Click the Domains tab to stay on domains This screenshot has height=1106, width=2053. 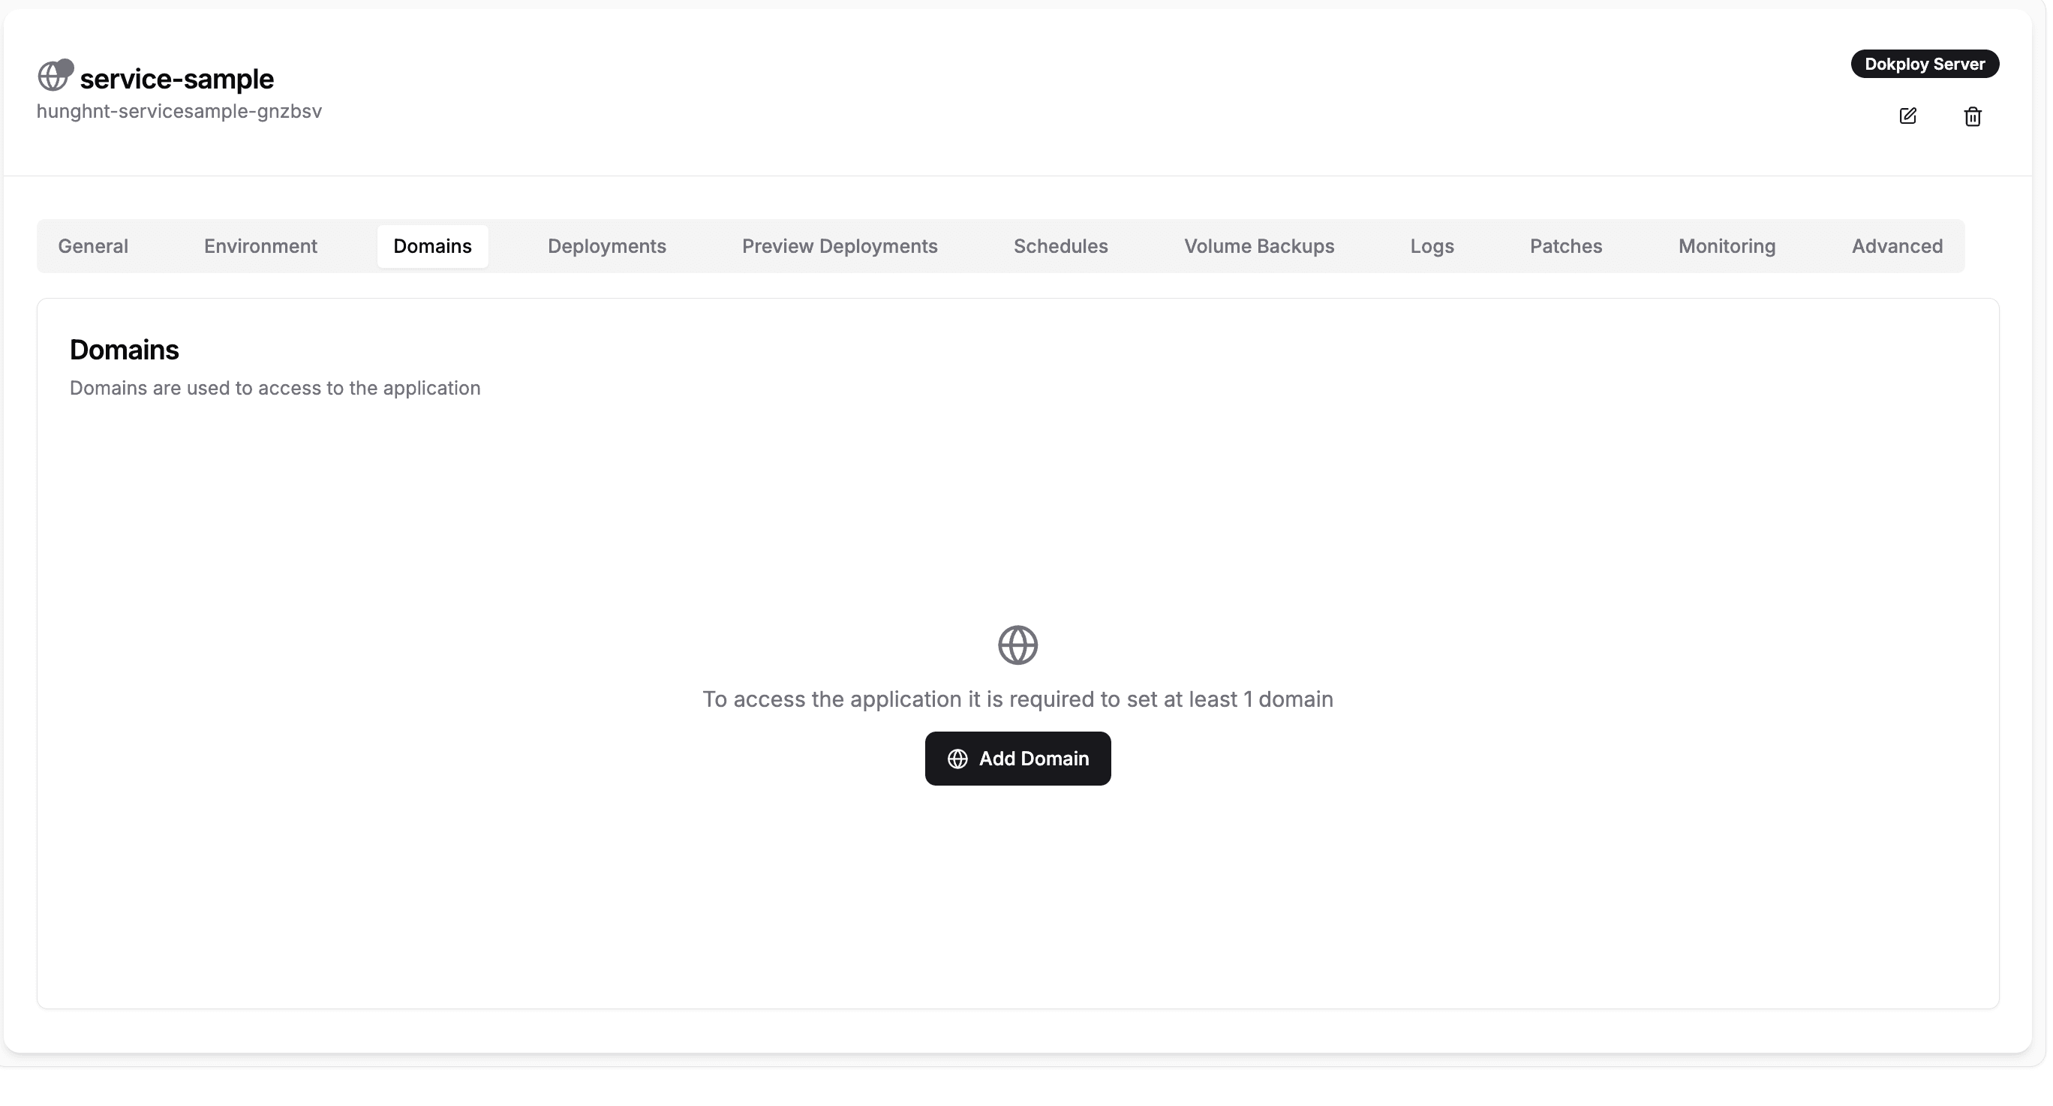432,246
